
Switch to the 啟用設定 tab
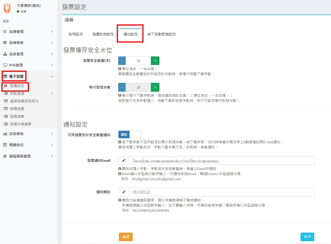[x=76, y=34]
